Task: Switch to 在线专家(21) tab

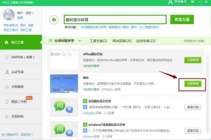Action: point(146,41)
